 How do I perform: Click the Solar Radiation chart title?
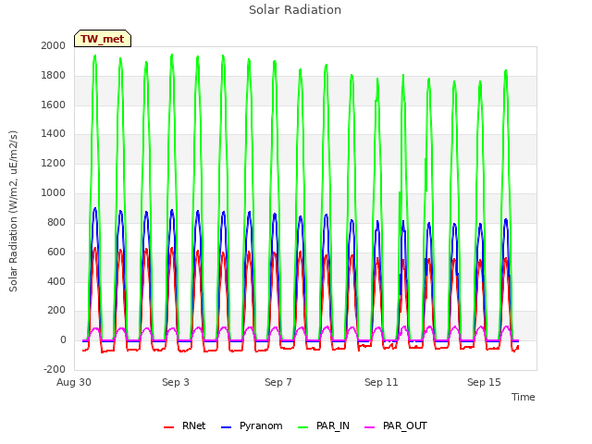point(295,10)
